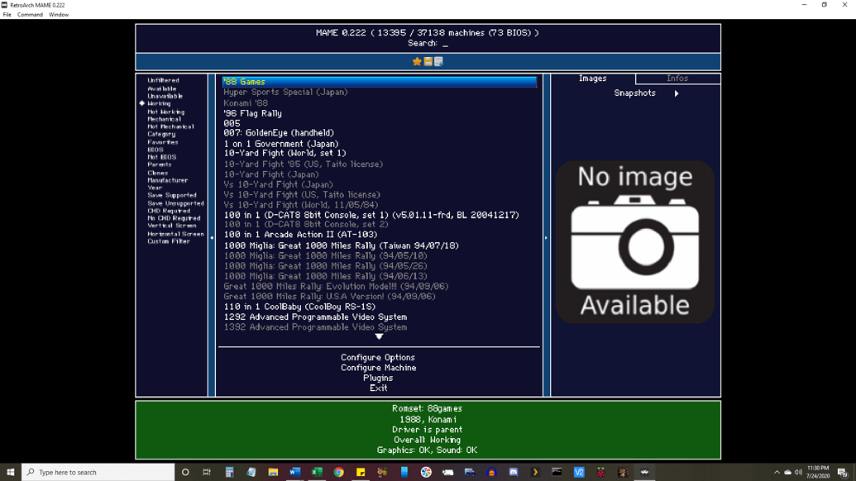Select '96 Flag Rally

click(x=253, y=113)
